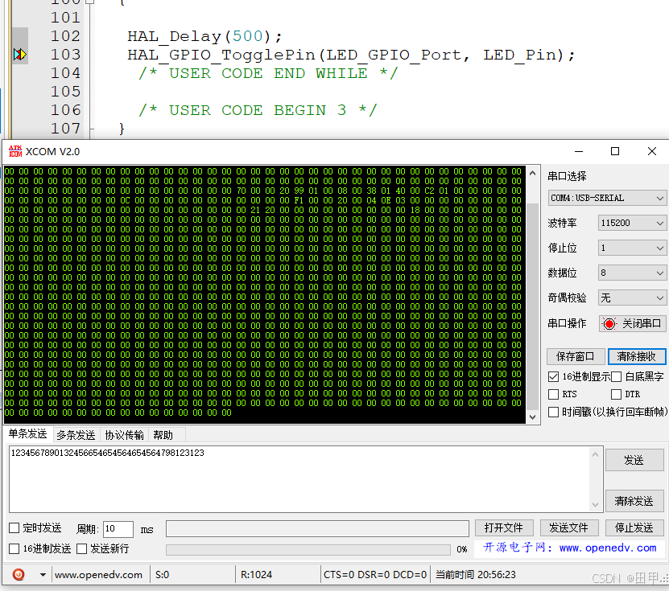Click the HAL_GPIO_TogglePin code line
The image size is (669, 591).
click(351, 55)
